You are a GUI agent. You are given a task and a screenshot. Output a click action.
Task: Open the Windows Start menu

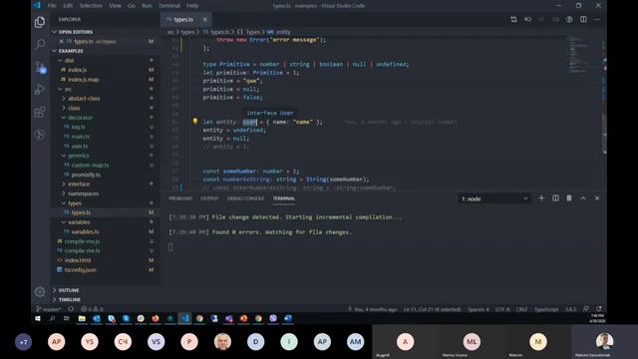(x=38, y=319)
